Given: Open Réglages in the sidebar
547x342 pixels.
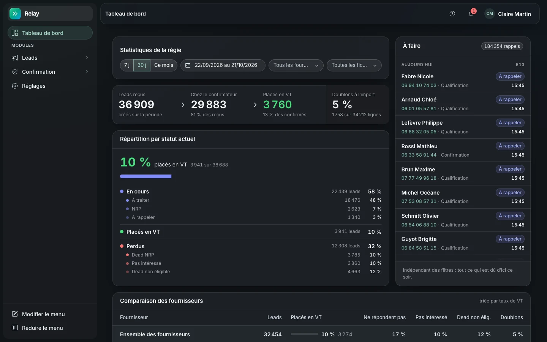Looking at the screenshot, I should pos(50,86).
